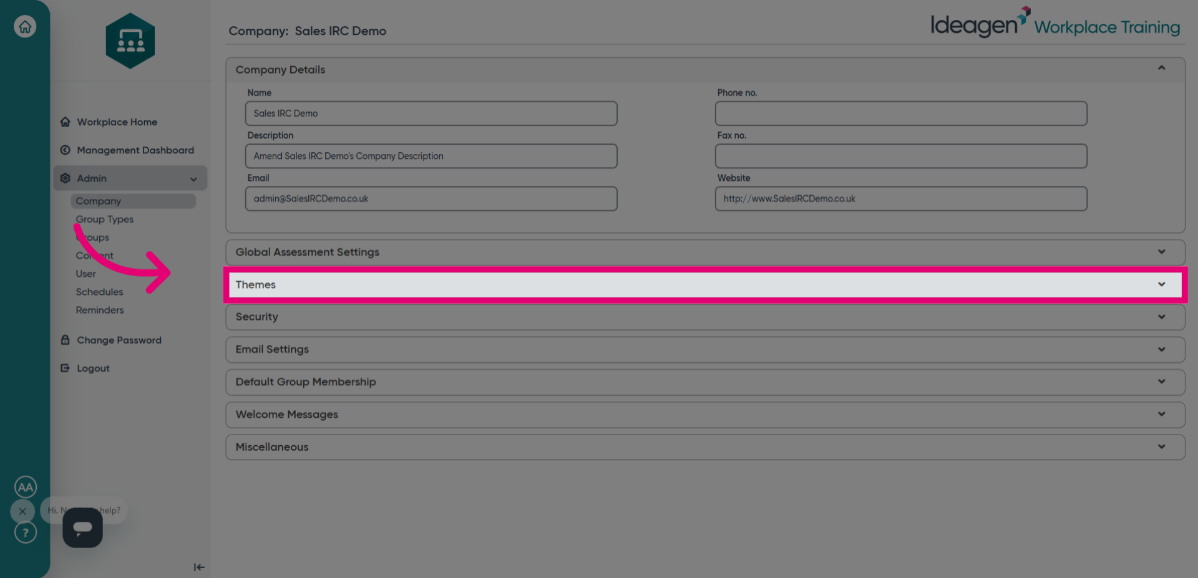Click the Email input field
Image resolution: width=1198 pixels, height=578 pixels.
[431, 198]
